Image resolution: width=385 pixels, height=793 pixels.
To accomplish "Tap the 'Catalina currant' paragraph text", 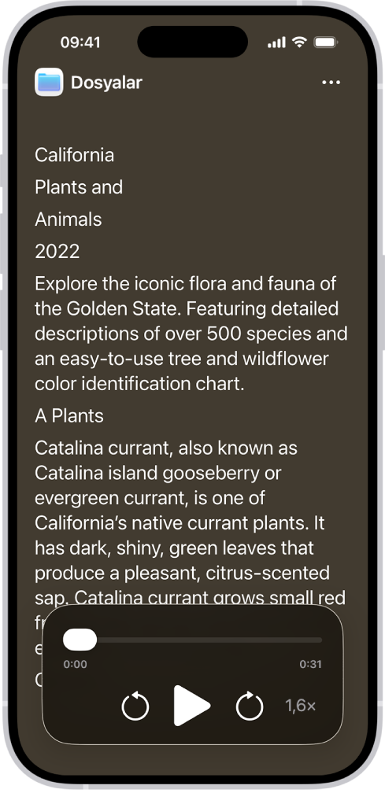I will click(x=191, y=523).
